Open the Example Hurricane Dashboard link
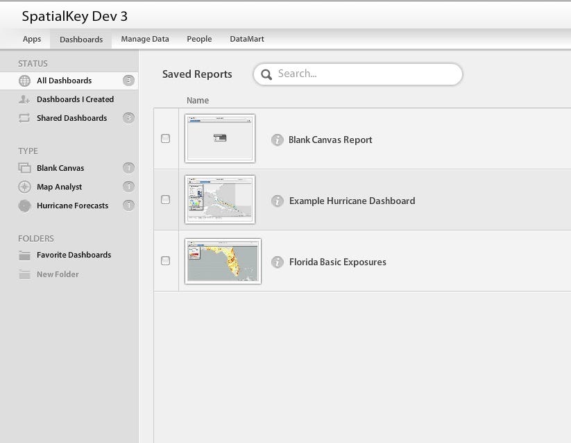 click(x=352, y=201)
